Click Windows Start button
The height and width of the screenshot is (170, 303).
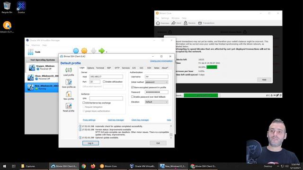pos(4,166)
